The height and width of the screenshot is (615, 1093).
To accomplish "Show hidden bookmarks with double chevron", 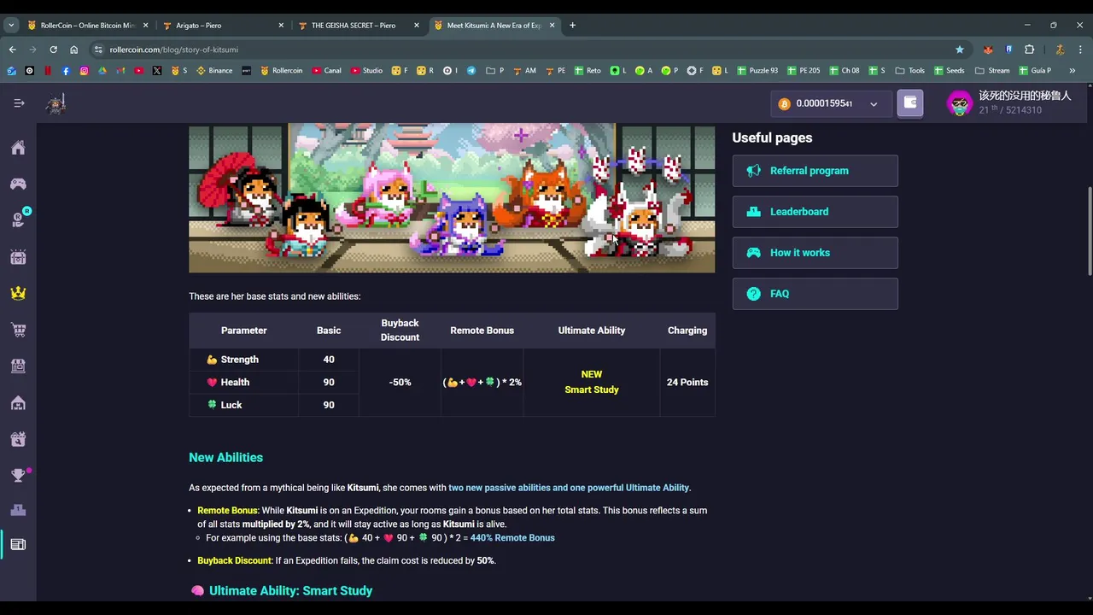I will pyautogui.click(x=1073, y=71).
